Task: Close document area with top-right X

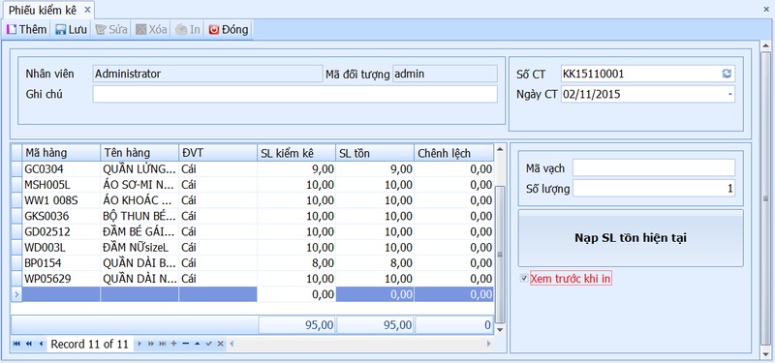Action: click(x=767, y=10)
